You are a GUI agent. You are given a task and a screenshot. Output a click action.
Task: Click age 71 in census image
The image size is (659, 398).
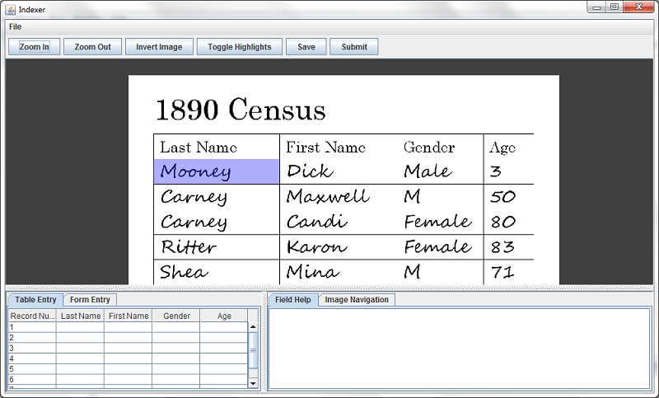(x=502, y=273)
